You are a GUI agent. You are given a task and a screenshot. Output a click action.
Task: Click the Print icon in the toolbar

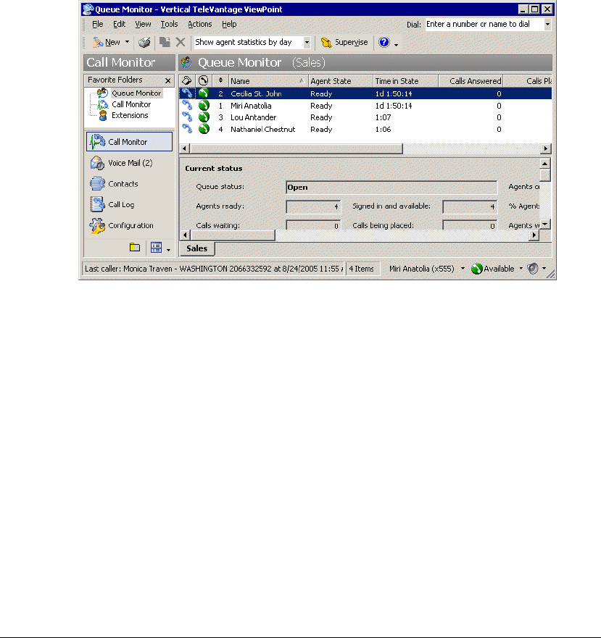tap(144, 43)
